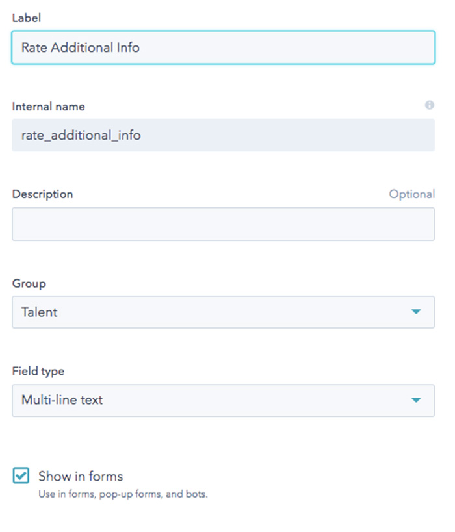
Task: Click the 'Group' heading
Action: 29,283
